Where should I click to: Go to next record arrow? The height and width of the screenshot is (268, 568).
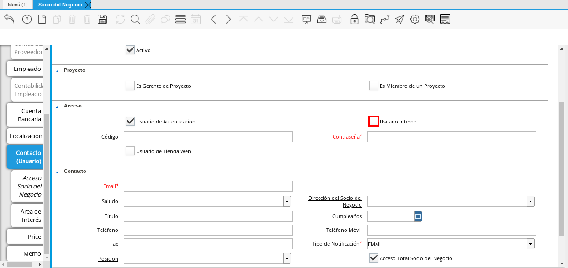(x=228, y=19)
